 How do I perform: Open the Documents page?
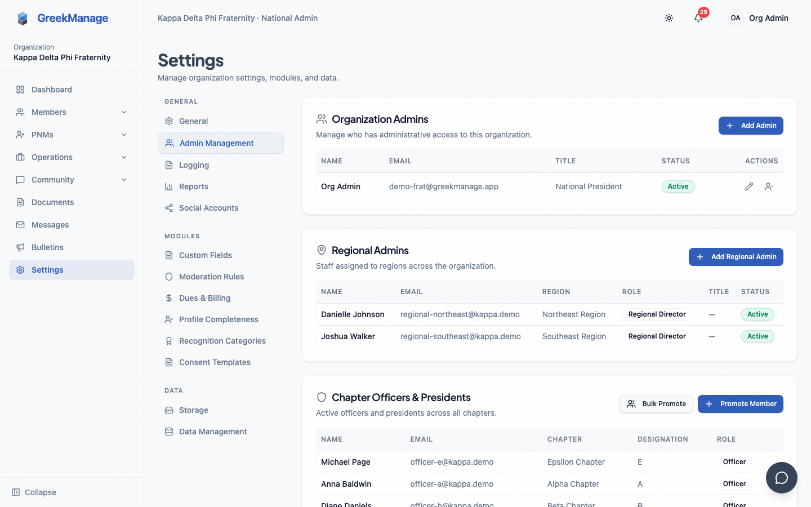(x=72, y=202)
